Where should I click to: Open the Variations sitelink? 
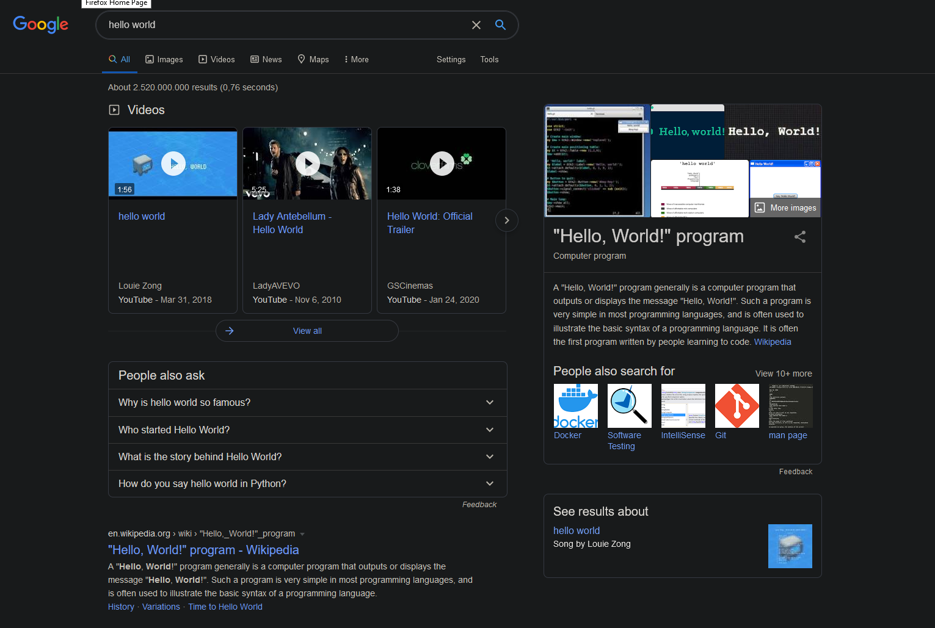161,607
